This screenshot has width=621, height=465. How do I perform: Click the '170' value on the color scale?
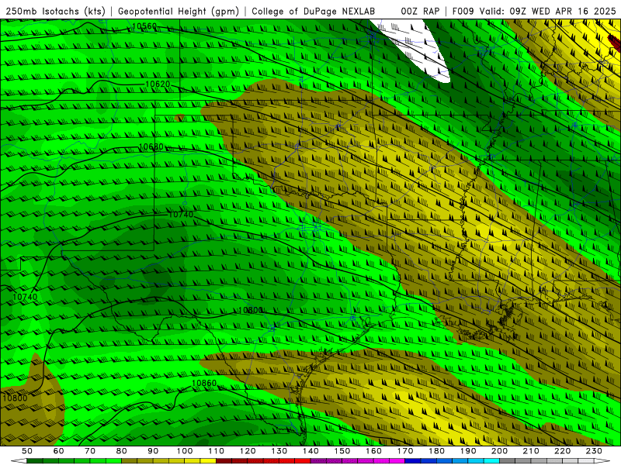coord(405,451)
